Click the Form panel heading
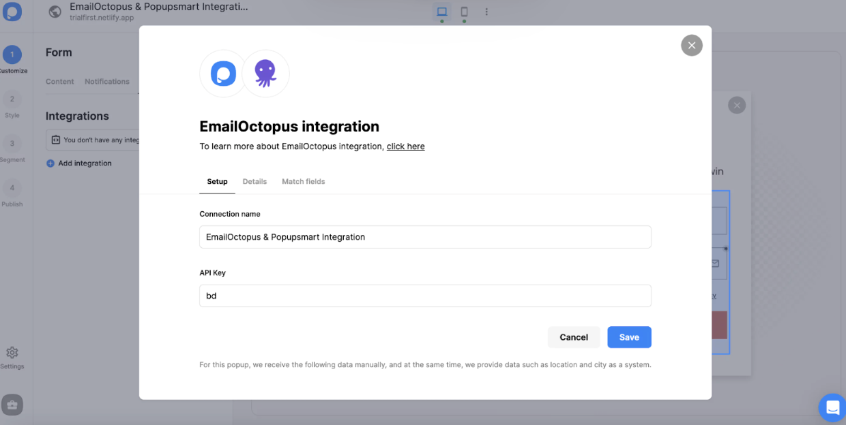The height and width of the screenshot is (425, 846). (59, 52)
